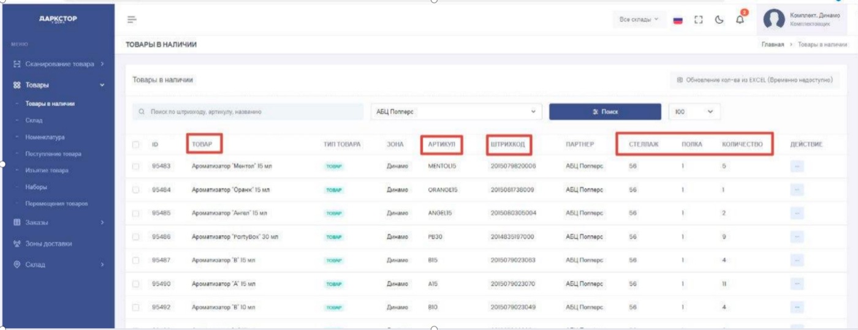Select checkbox for row 95487

(x=135, y=260)
